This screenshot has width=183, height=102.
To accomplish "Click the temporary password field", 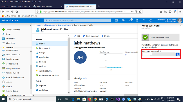I will click(x=159, y=54).
